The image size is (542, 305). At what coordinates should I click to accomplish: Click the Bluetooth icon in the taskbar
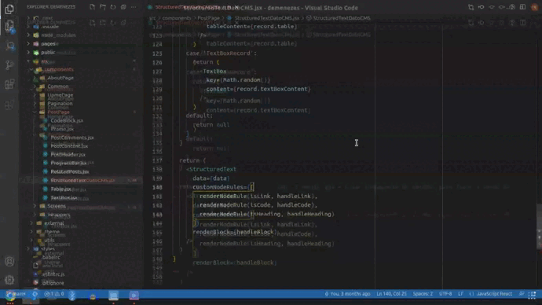72,296
